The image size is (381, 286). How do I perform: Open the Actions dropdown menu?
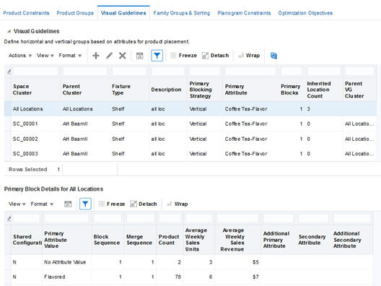[20, 56]
